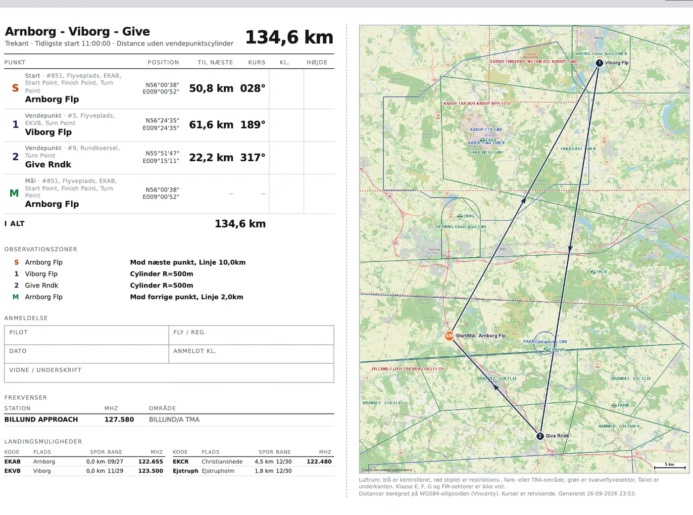
Task: Click into the DATO field
Action: tap(87, 354)
